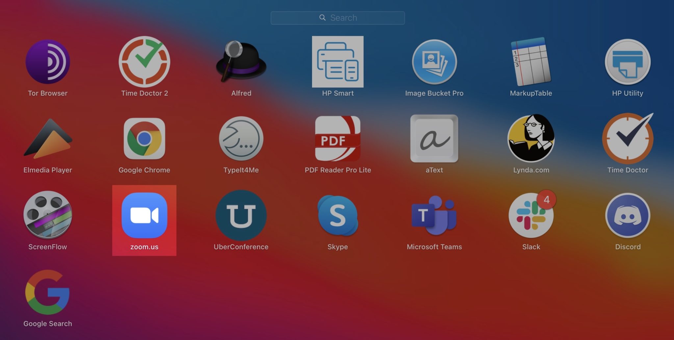Launch the Time Doctor 2 app icon

coord(144,62)
